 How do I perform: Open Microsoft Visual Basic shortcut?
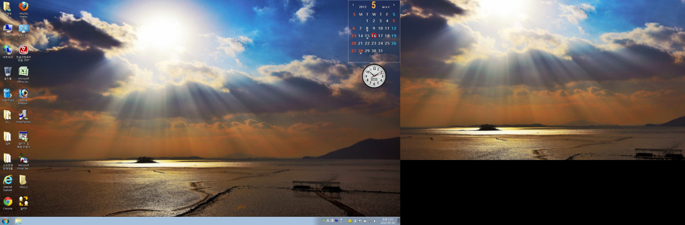click(x=24, y=159)
